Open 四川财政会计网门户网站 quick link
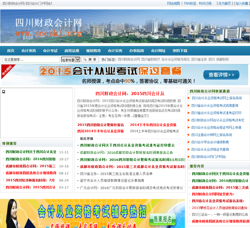250x228 pixels. (209, 157)
